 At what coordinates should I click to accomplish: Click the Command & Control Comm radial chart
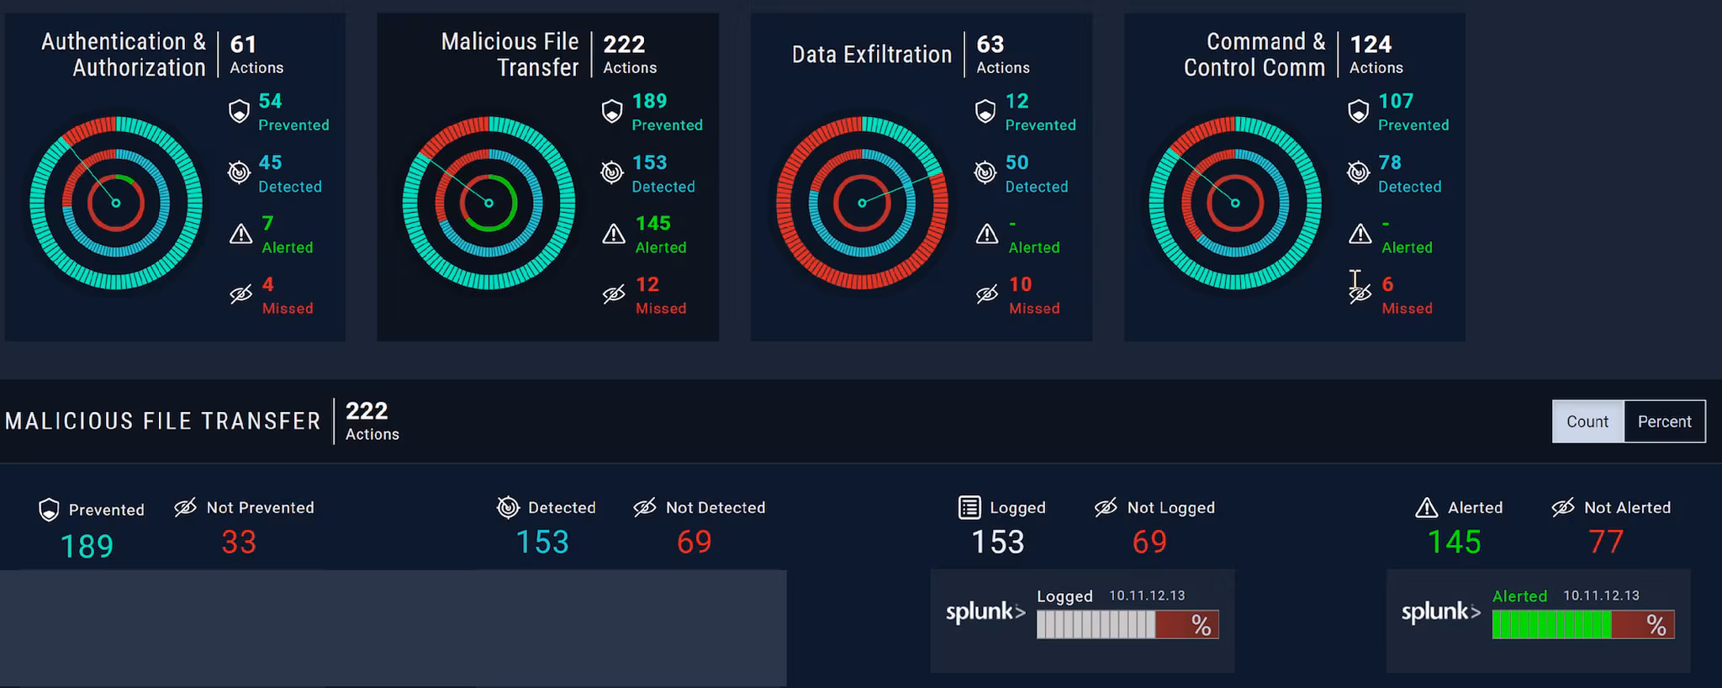1234,203
